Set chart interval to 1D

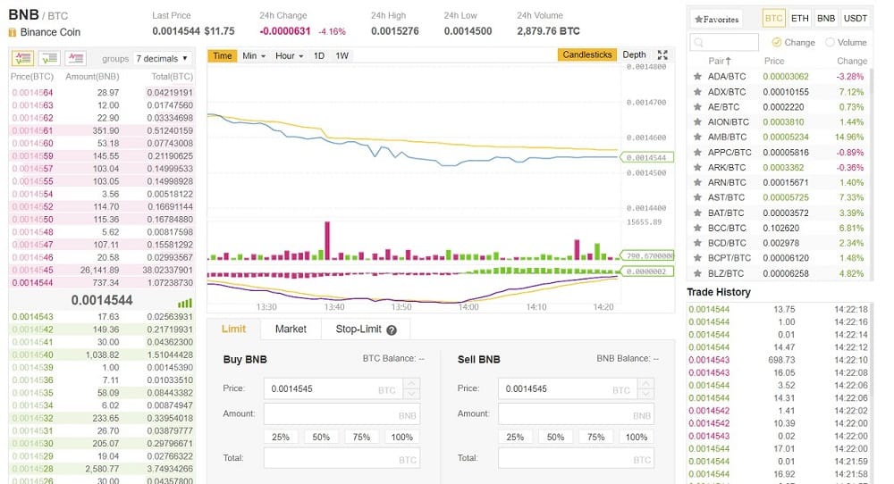click(319, 55)
